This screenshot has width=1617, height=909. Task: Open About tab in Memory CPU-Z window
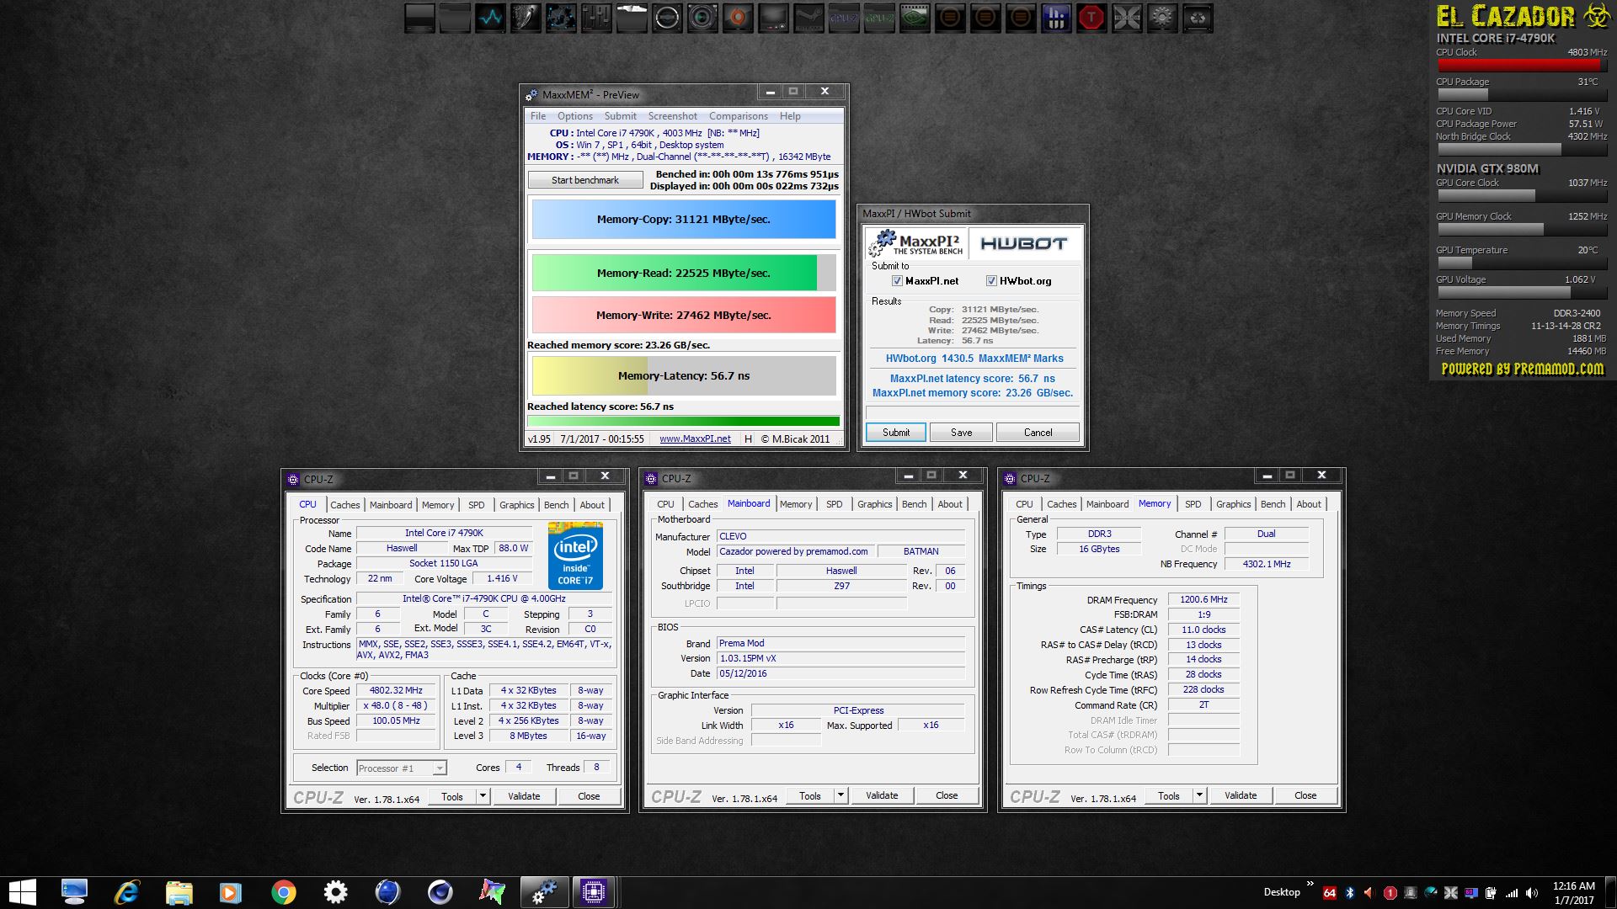[1309, 504]
